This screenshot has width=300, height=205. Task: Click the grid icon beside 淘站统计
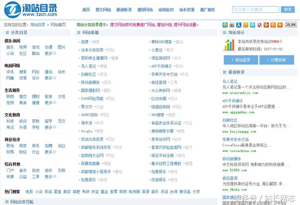(224, 32)
